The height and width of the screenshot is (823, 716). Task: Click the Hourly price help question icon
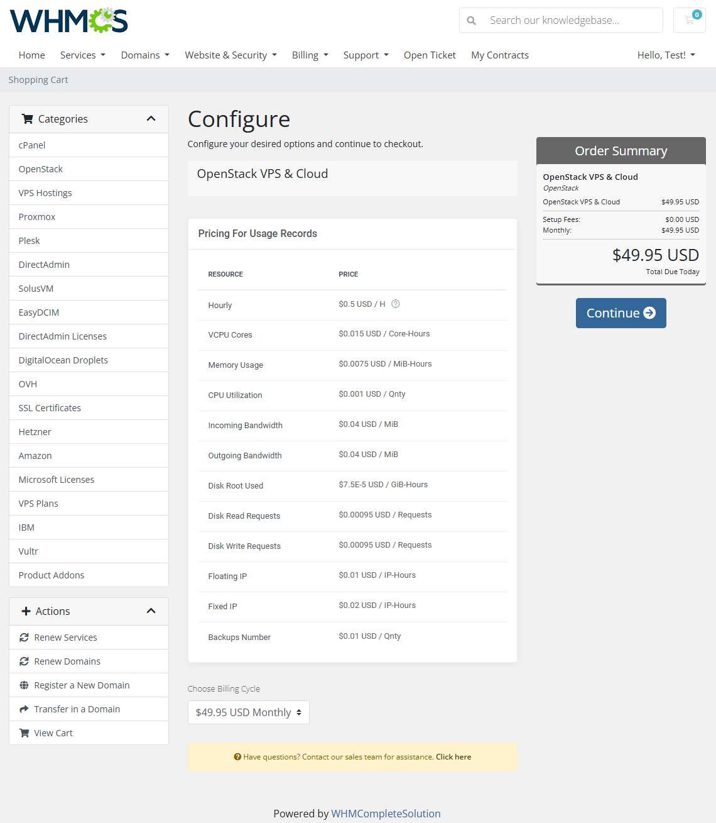pos(396,304)
